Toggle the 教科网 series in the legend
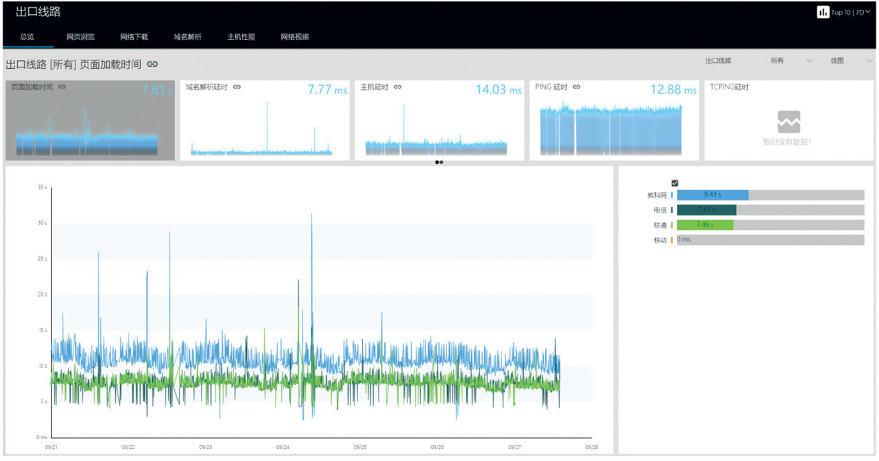Screen dimensions: 879x461 [656, 195]
